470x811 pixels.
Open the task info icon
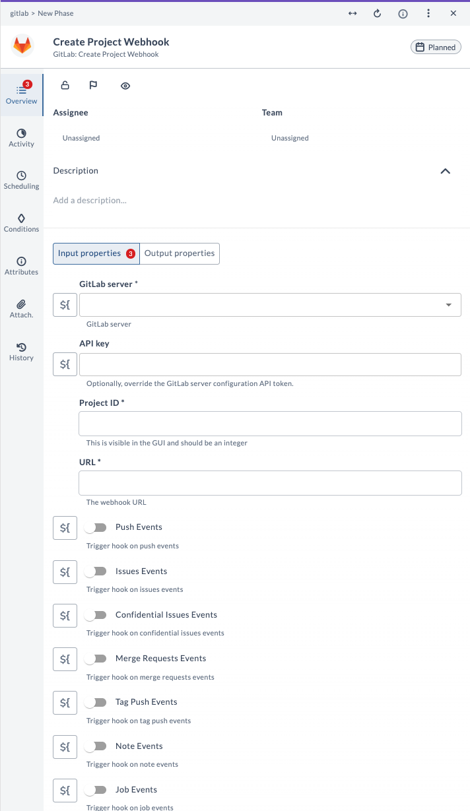click(403, 13)
